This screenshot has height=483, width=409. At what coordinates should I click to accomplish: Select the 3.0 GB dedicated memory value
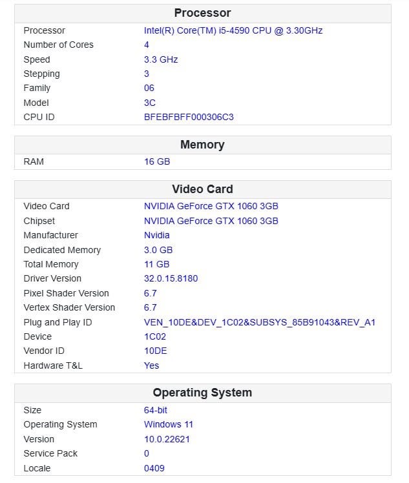158,250
